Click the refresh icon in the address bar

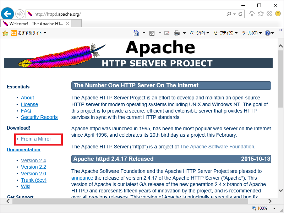(x=240, y=14)
